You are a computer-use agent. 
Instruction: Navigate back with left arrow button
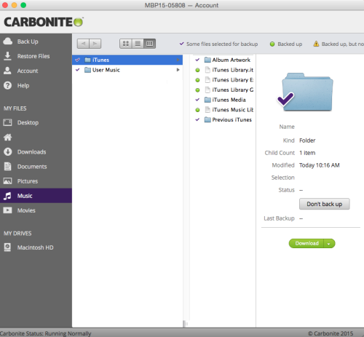tap(83, 44)
